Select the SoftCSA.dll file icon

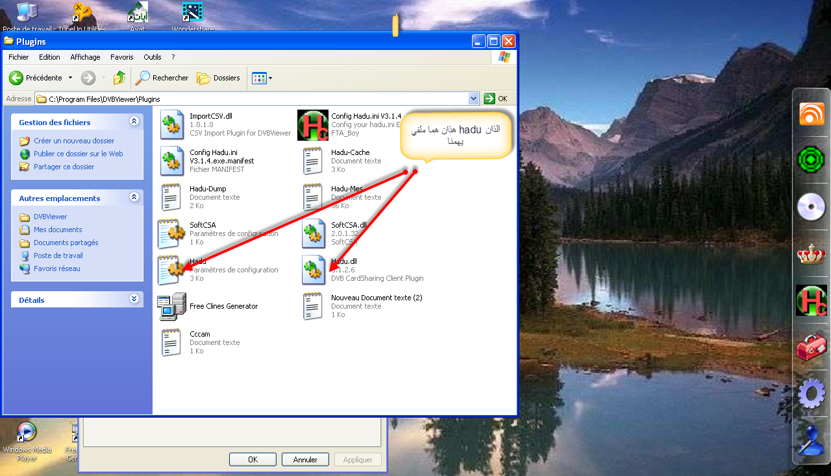tap(314, 234)
